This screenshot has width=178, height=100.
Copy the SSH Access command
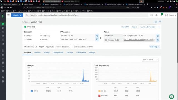click(157, 36)
